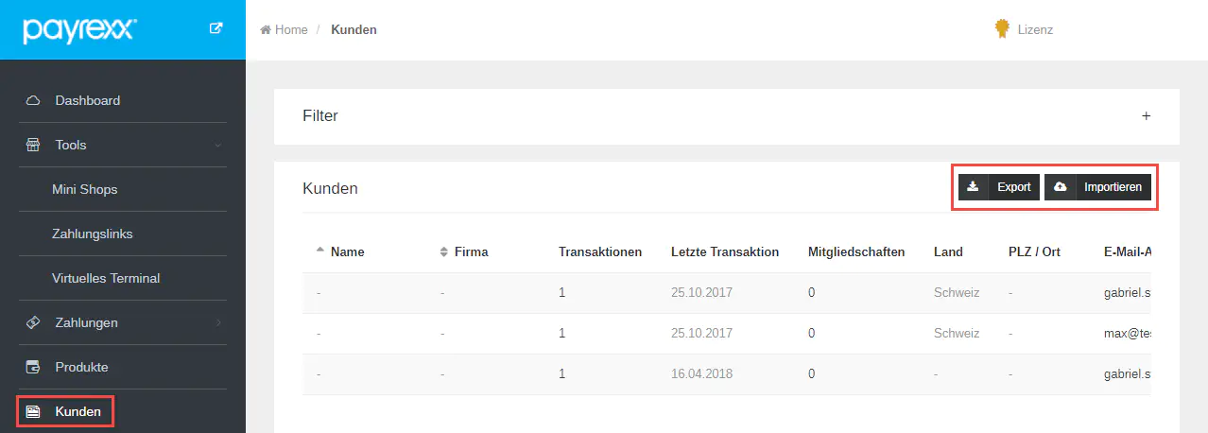This screenshot has height=433, width=1208.
Task: Open Mini Shops menu item
Action: click(85, 189)
